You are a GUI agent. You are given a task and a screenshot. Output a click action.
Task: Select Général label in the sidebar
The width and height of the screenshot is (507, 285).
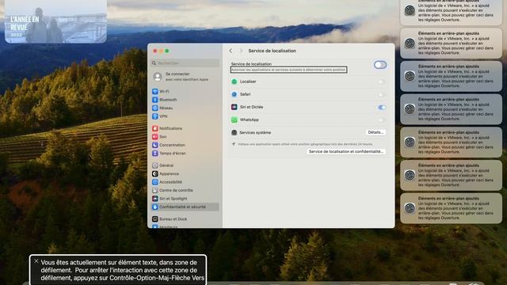[166, 165]
